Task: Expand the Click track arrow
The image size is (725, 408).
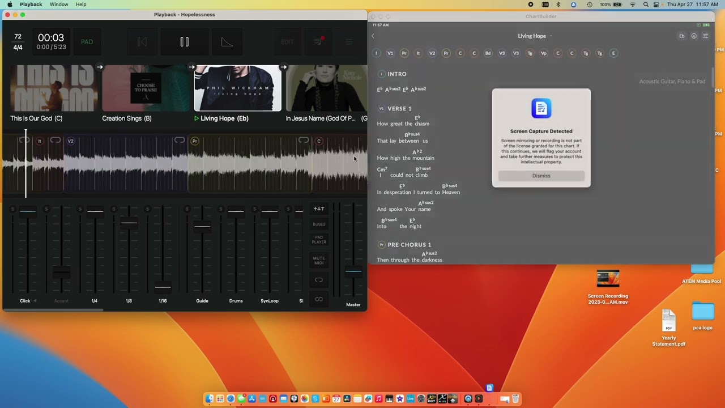Action: coord(35,301)
